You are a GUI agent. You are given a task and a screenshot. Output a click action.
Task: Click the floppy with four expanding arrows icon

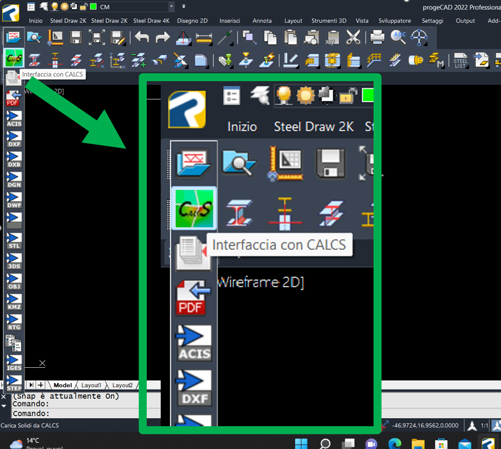[x=96, y=37]
